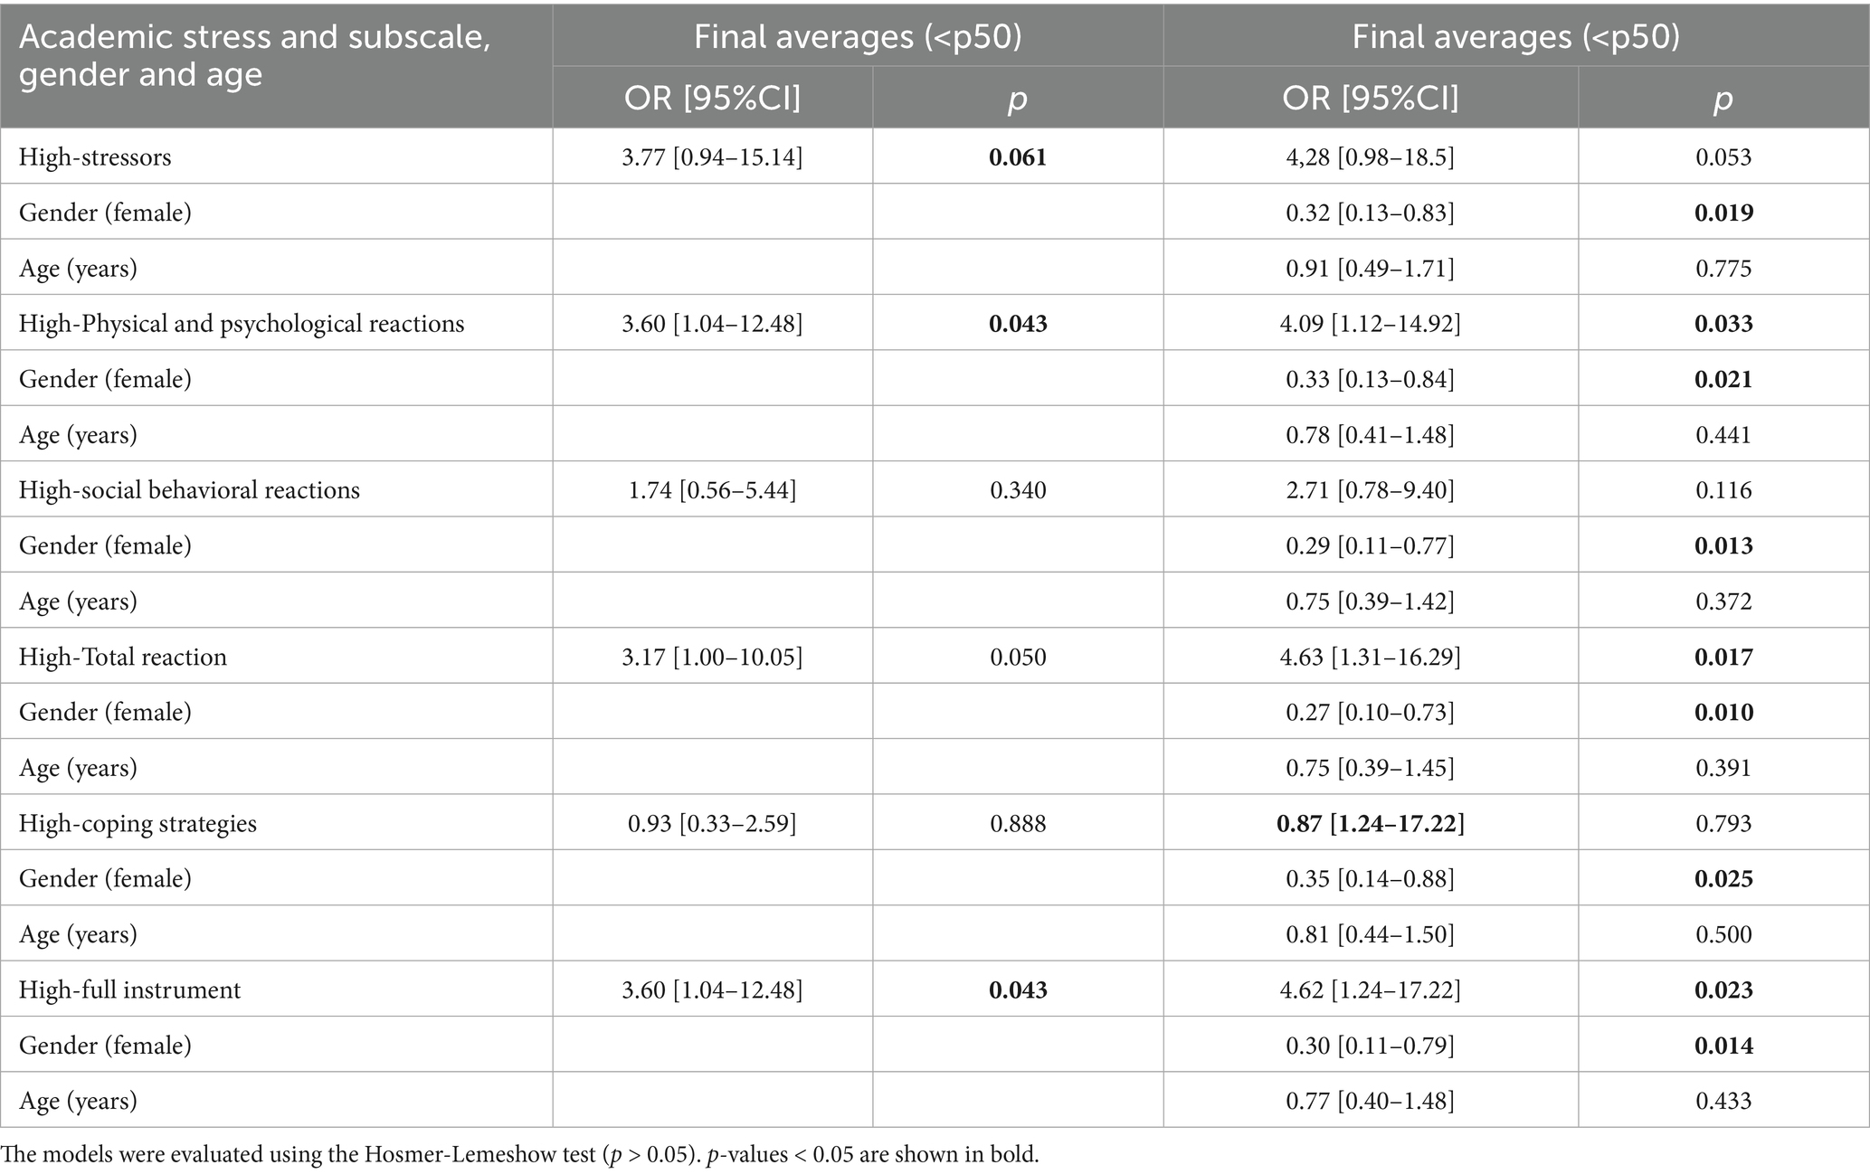Select the p-value 0.775
Image resolution: width=1870 pixels, height=1174 pixels.
click(x=1723, y=269)
